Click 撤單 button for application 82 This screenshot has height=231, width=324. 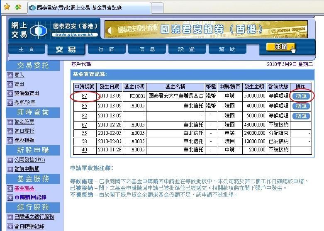[x=301, y=116]
